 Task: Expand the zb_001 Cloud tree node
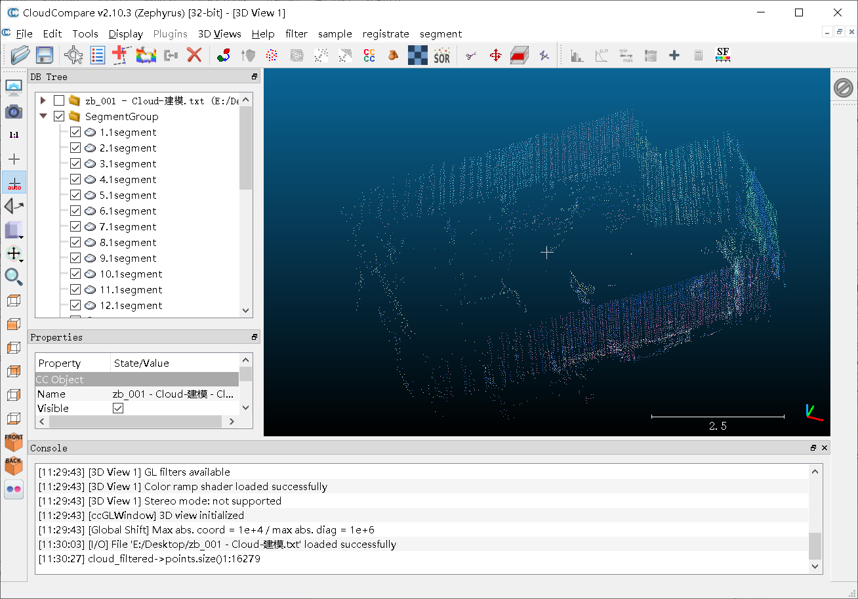point(43,100)
